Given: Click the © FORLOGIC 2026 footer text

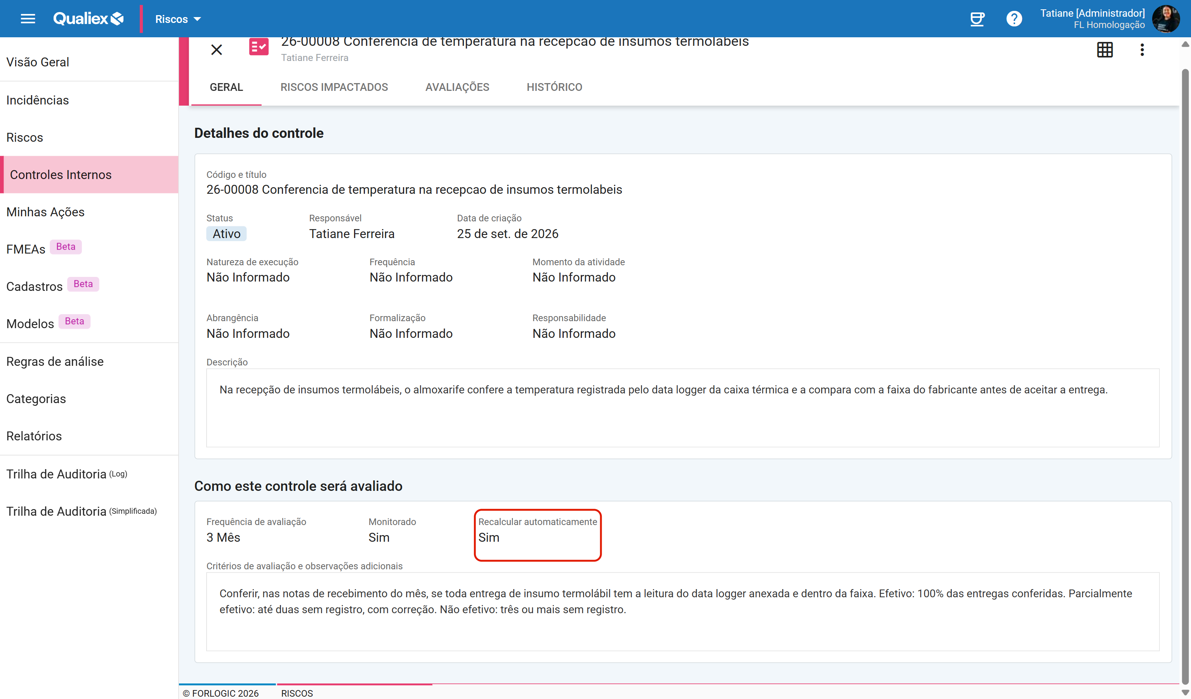Looking at the screenshot, I should [220, 693].
